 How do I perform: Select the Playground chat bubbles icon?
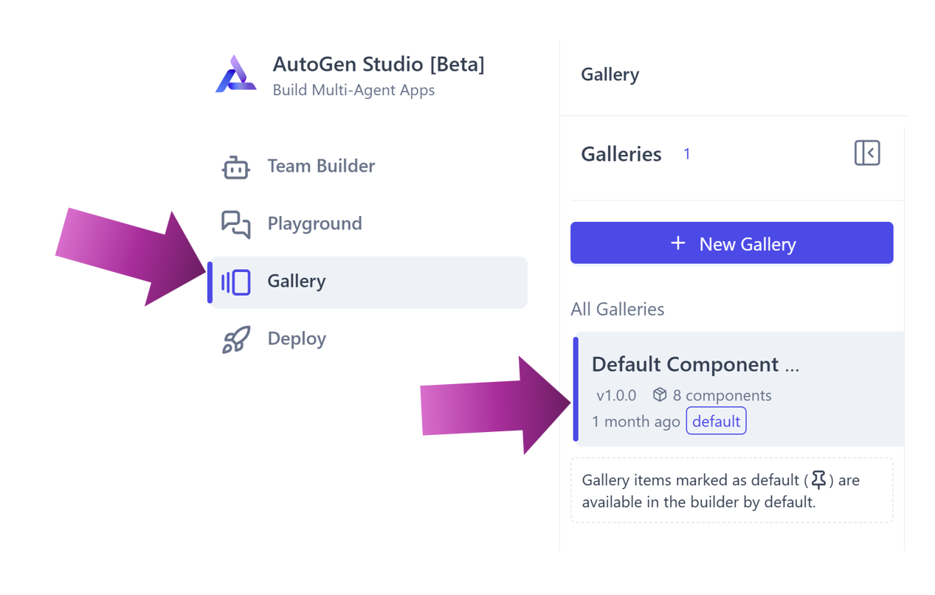(x=235, y=223)
